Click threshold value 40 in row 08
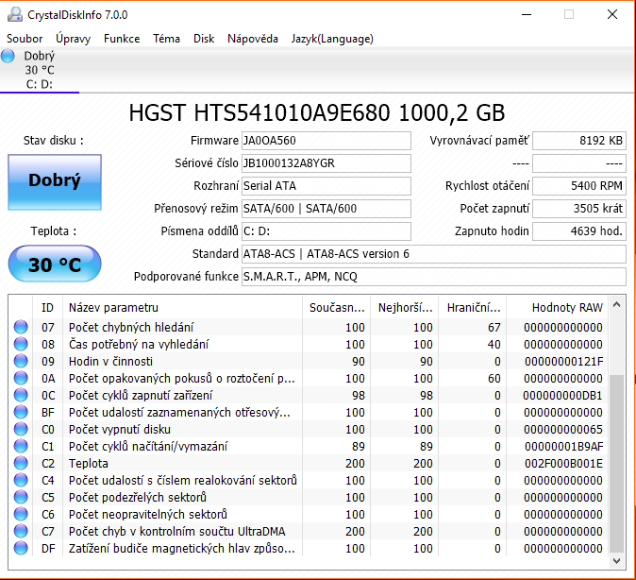Viewport: 636px width, 580px height. point(494,345)
